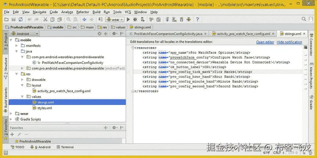Click the Hide Project panel icon

click(x=122, y=34)
